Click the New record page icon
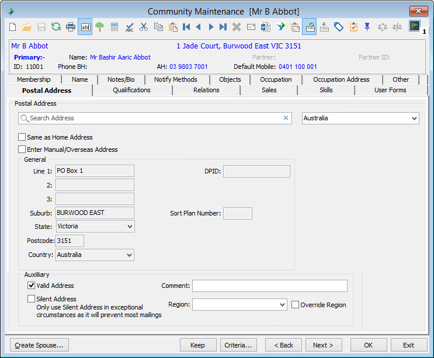This screenshot has height=358, width=434. tap(13, 27)
